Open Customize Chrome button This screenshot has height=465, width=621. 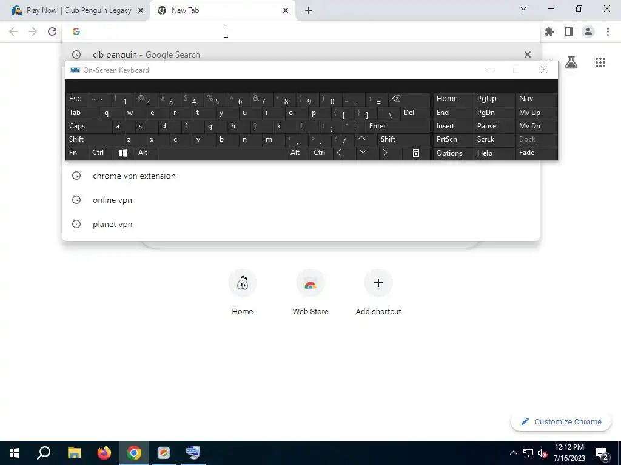(561, 421)
